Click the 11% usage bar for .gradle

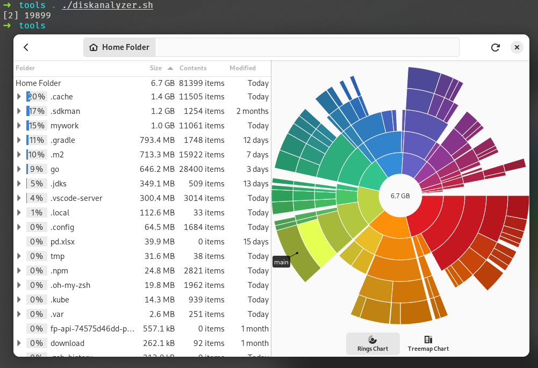(37, 140)
